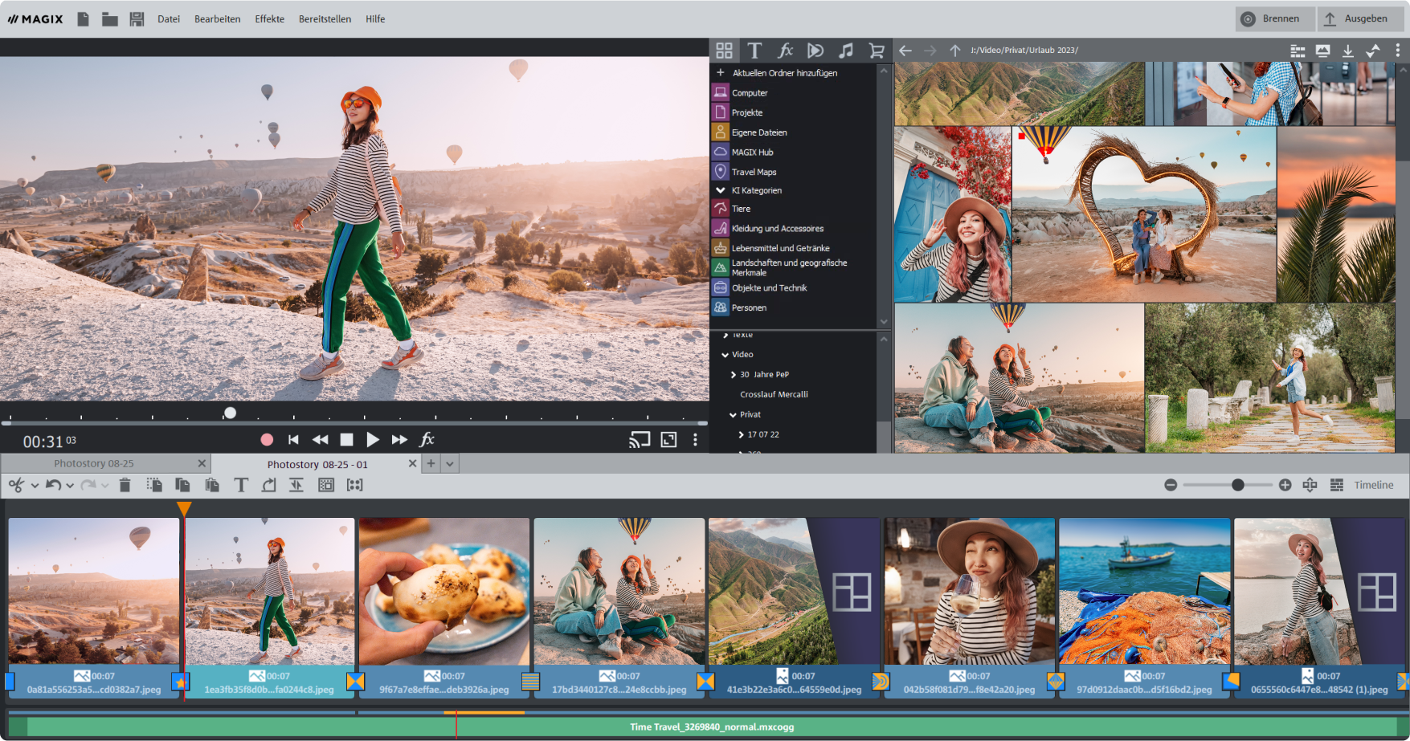Expand the 30 Jahre PeP folder
Screen dimensions: 1410x741
coord(733,374)
